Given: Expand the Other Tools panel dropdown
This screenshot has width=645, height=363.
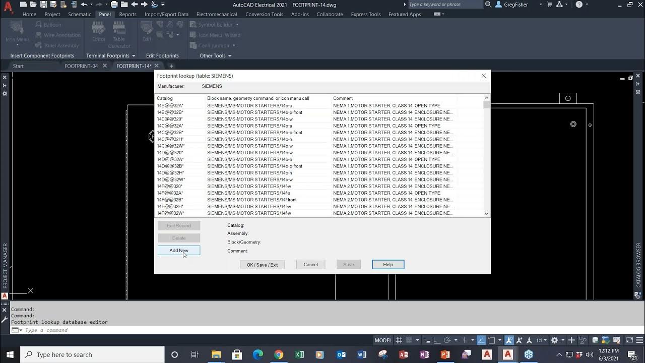Looking at the screenshot, I should pos(230,56).
